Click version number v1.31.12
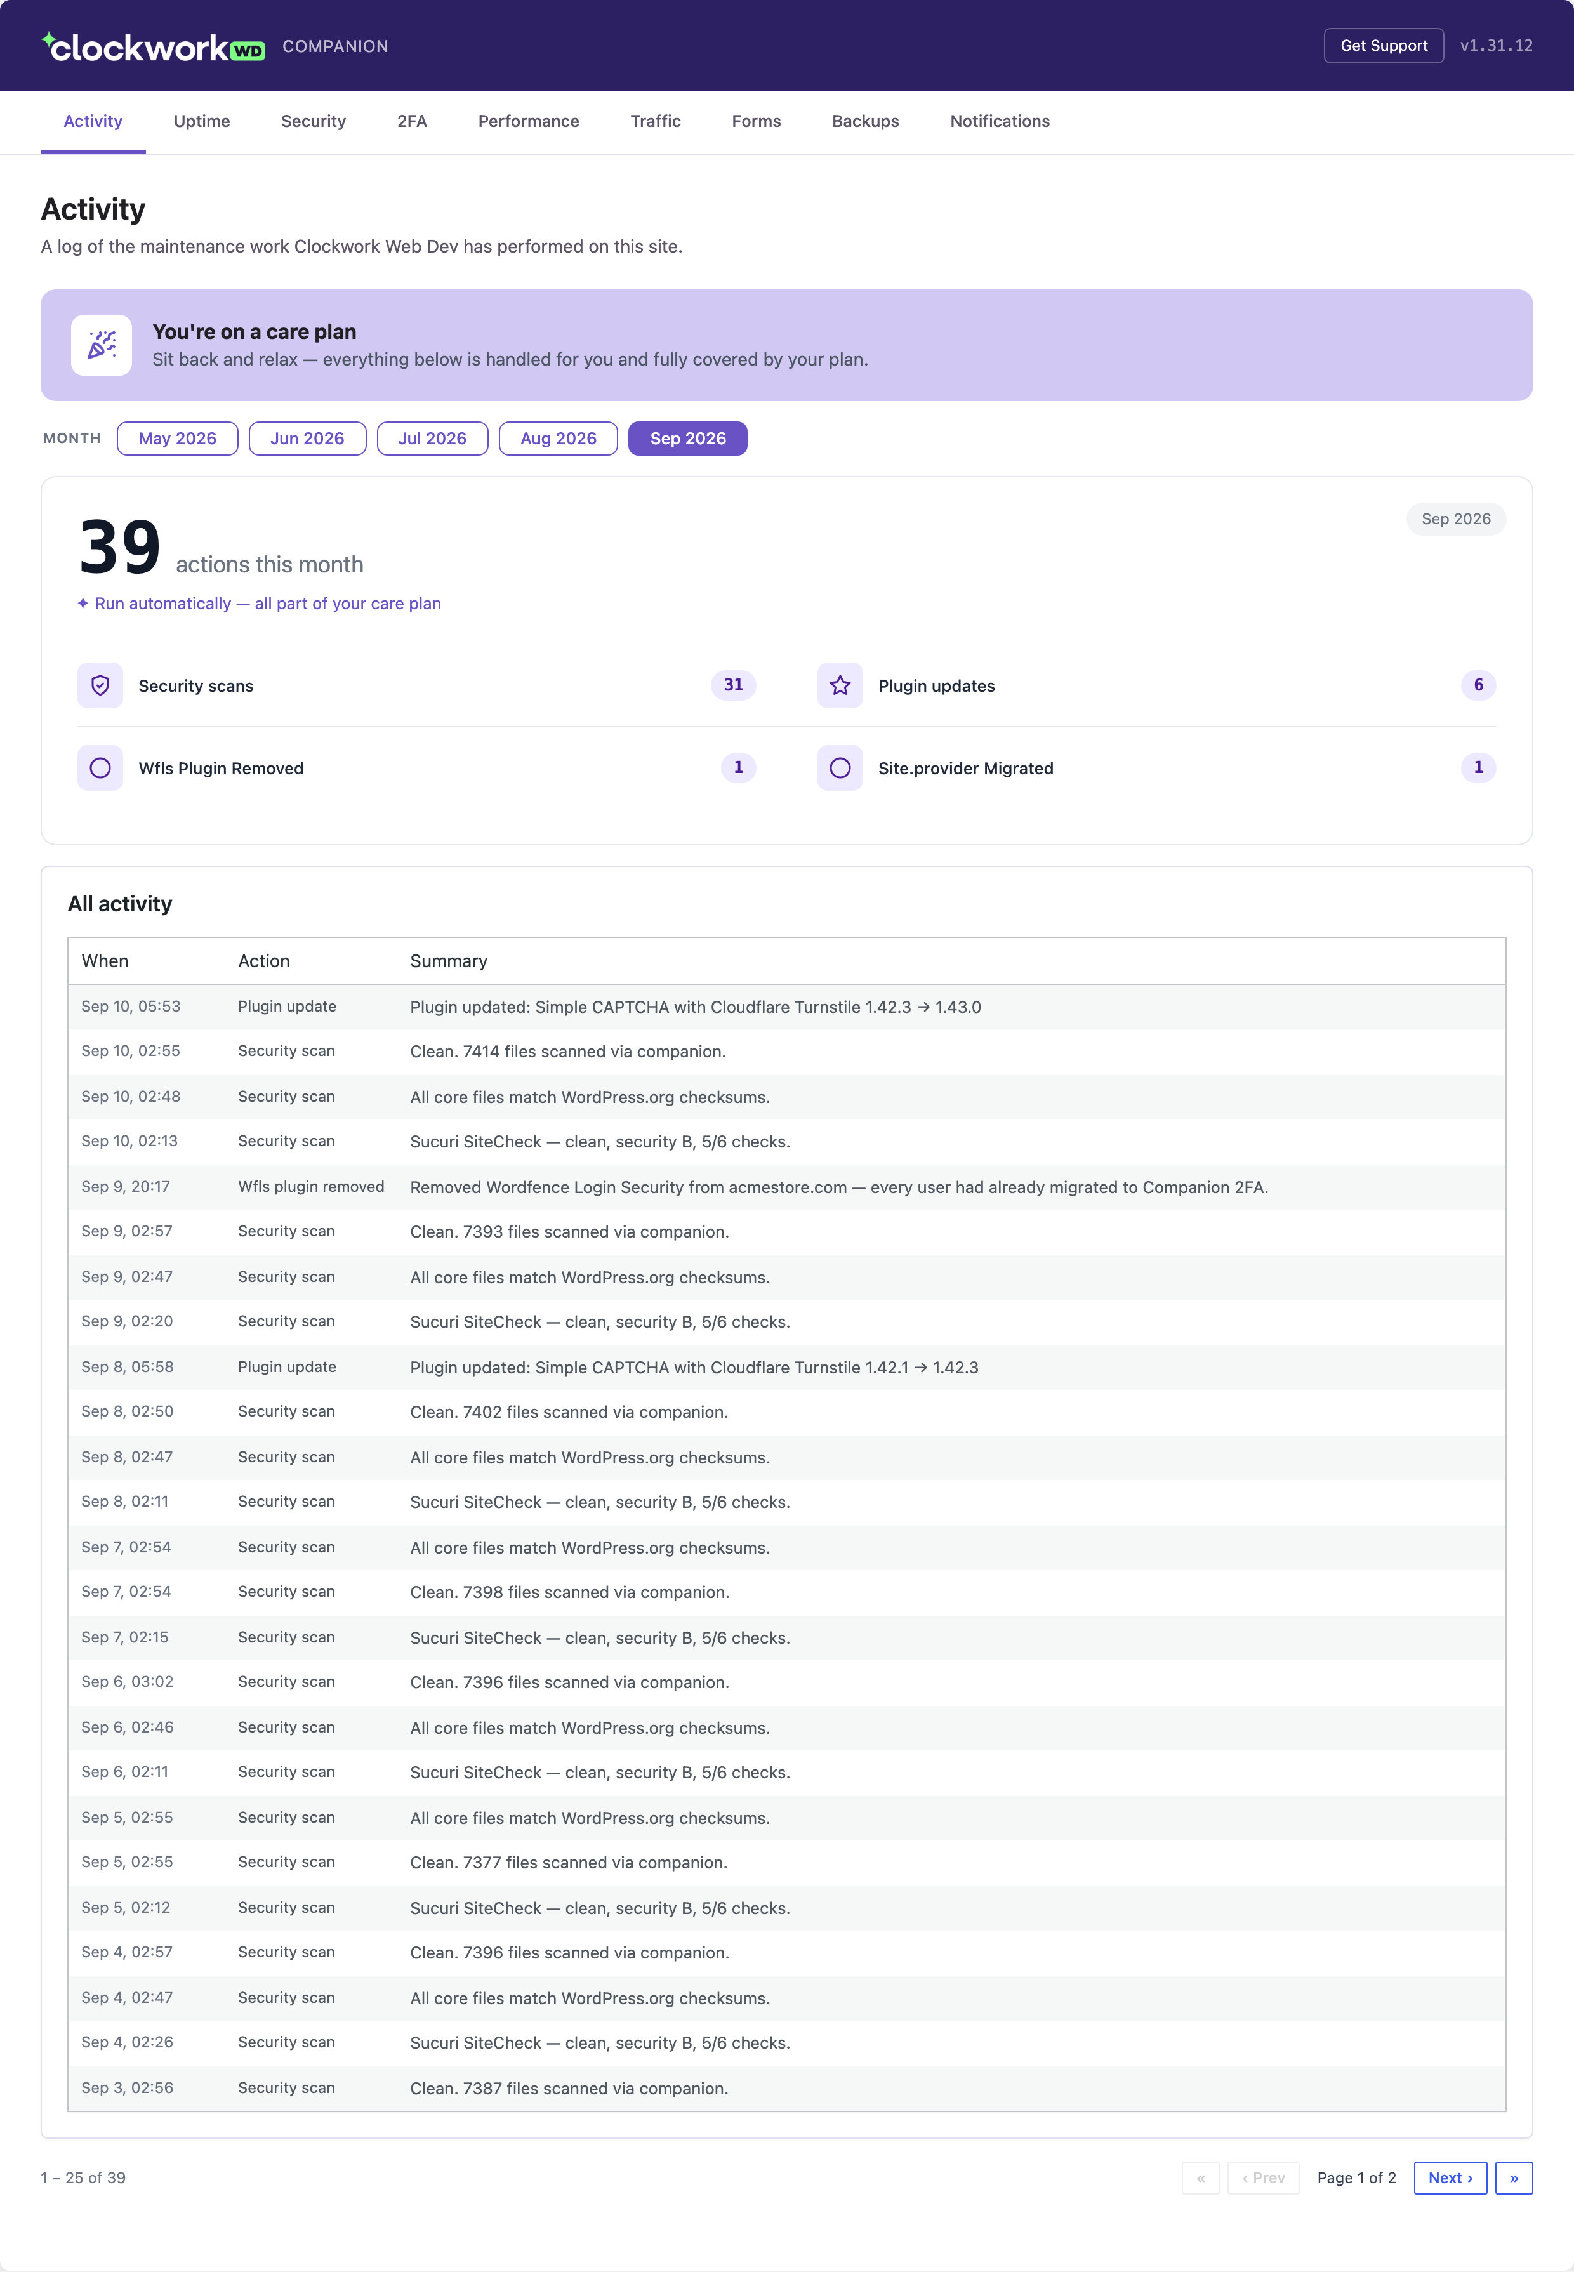Viewport: 1574px width, 2272px height. 1496,45
